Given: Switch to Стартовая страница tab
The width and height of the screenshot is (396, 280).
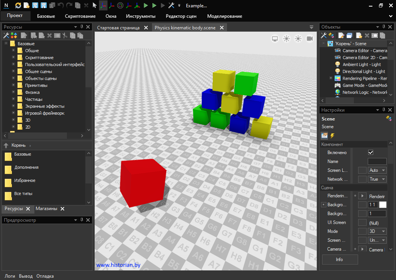Looking at the screenshot, I should click(x=118, y=28).
